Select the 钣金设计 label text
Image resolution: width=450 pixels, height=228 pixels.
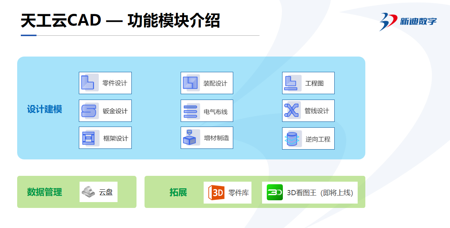coord(115,111)
